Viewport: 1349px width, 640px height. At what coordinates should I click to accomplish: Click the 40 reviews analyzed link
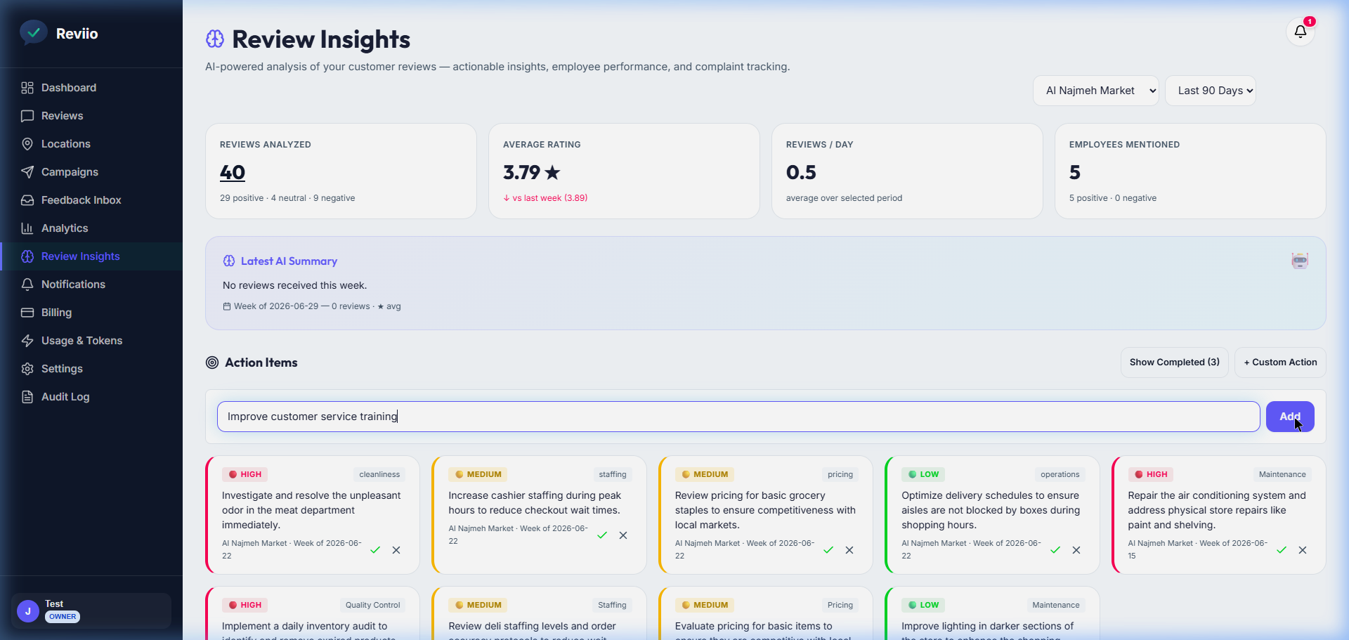coord(233,173)
